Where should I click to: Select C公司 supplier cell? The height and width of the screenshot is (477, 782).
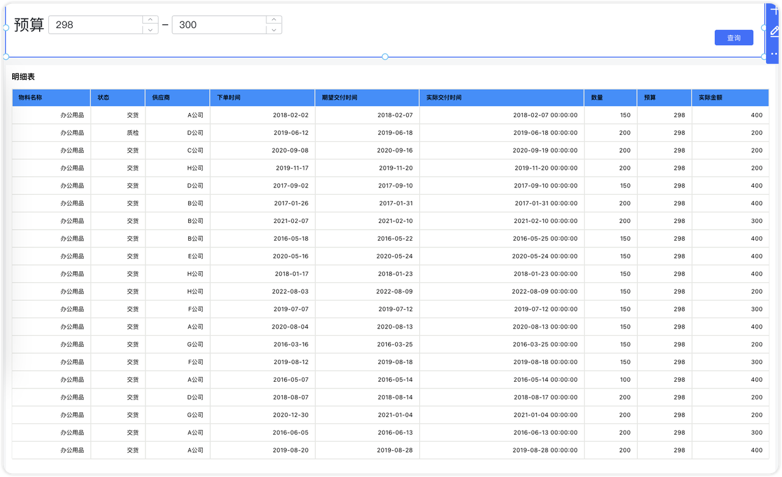178,150
